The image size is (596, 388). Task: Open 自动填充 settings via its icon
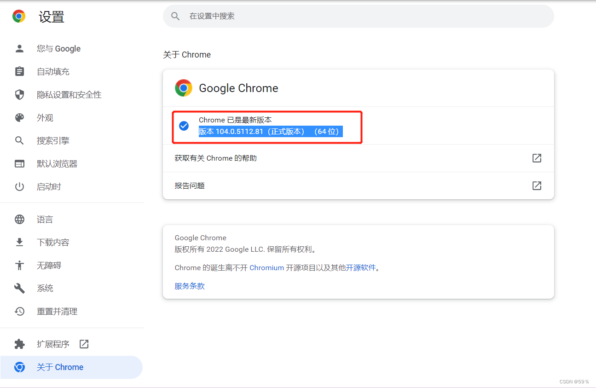(x=19, y=71)
